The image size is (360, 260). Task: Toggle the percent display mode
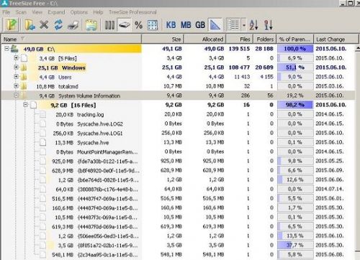tap(138, 25)
